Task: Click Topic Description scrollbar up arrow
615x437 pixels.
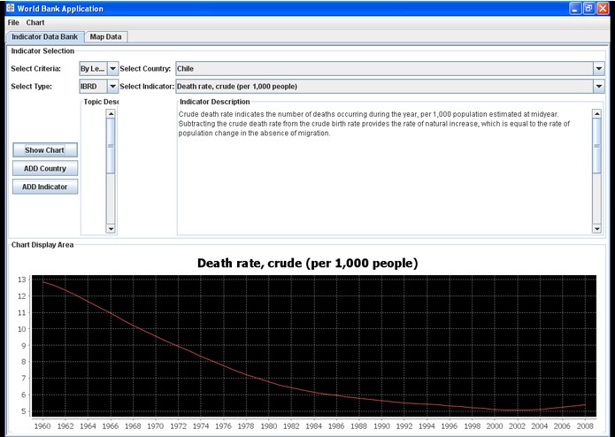Action: (x=111, y=114)
